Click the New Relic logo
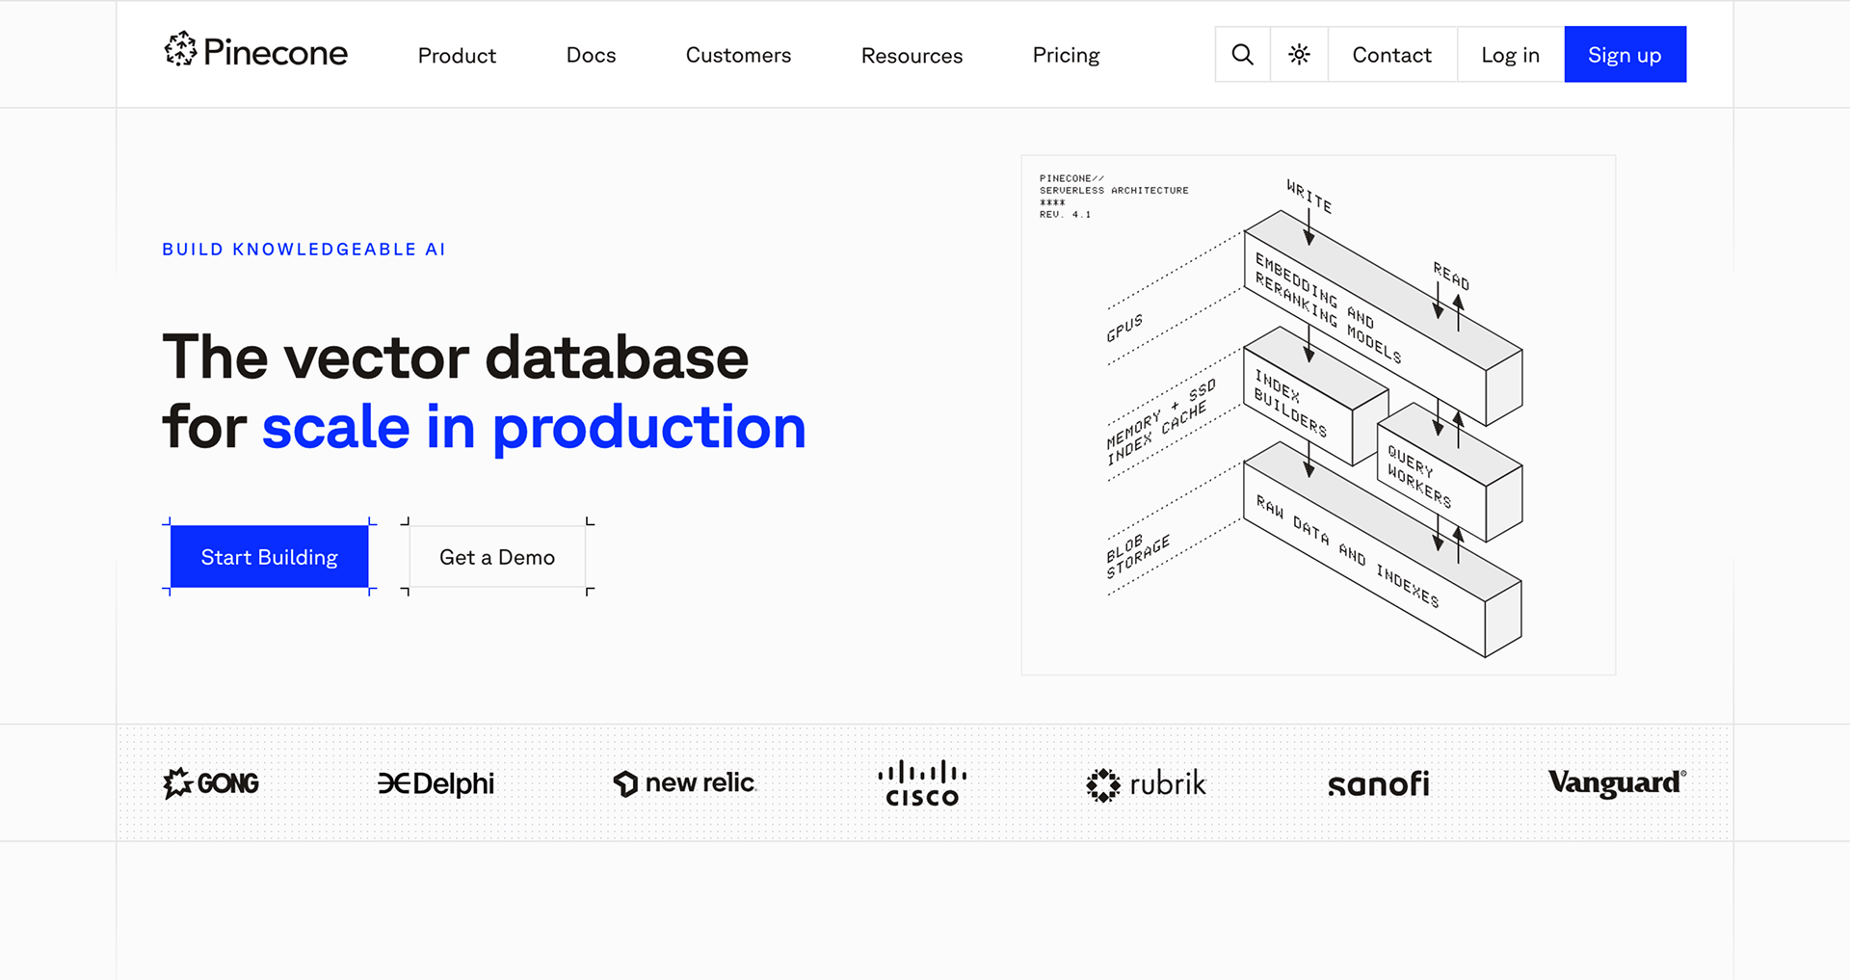 point(685,783)
